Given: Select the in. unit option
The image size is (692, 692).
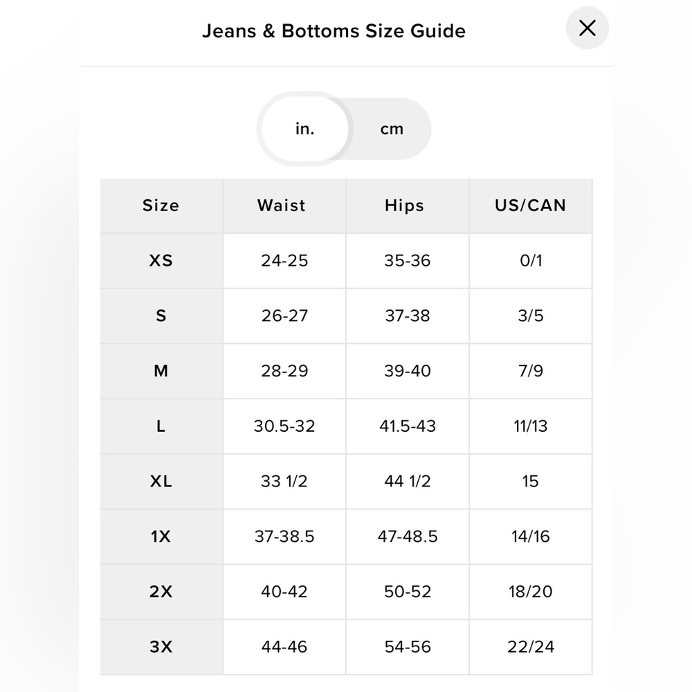Looking at the screenshot, I should (x=305, y=129).
